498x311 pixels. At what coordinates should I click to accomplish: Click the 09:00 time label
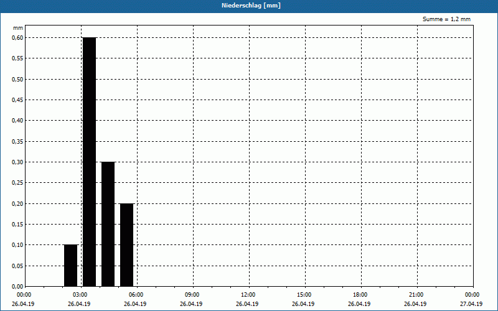click(x=192, y=295)
